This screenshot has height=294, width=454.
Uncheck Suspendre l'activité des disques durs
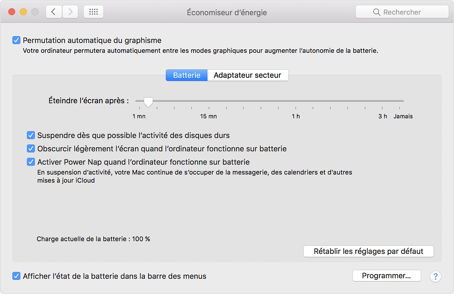[31, 135]
